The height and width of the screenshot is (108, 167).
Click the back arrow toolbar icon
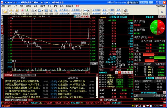(5, 12)
